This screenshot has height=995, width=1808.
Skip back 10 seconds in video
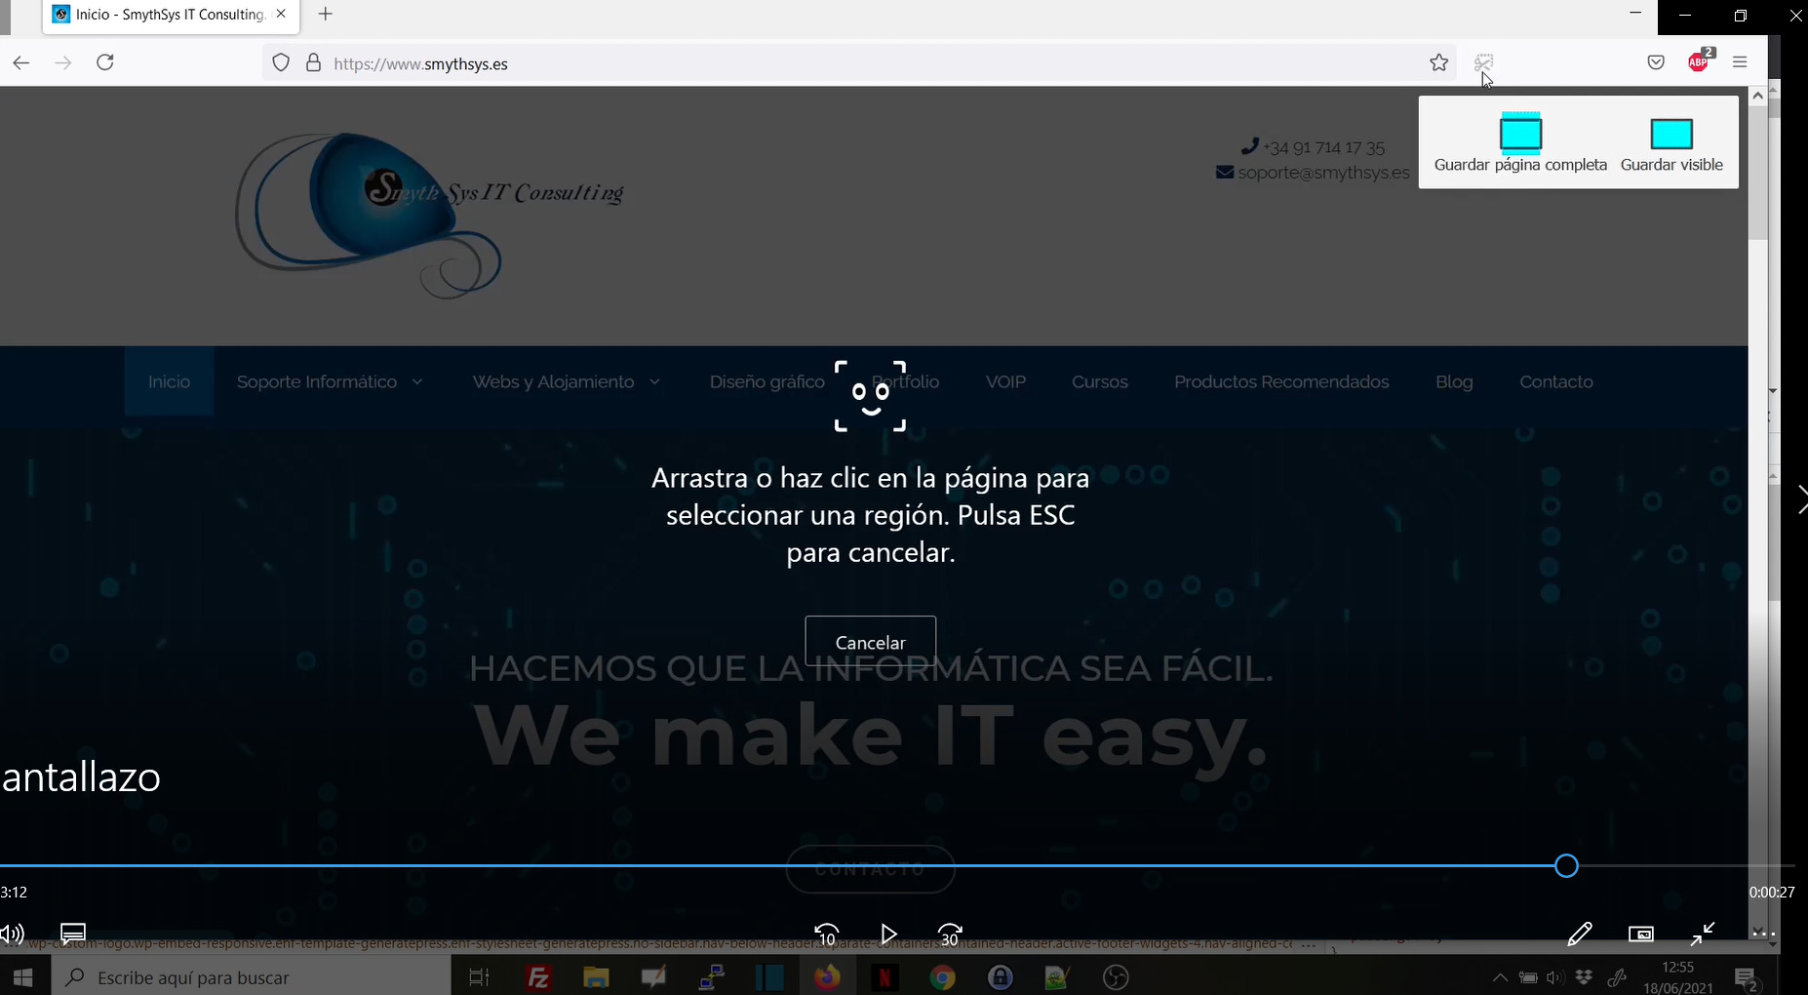coord(826,935)
